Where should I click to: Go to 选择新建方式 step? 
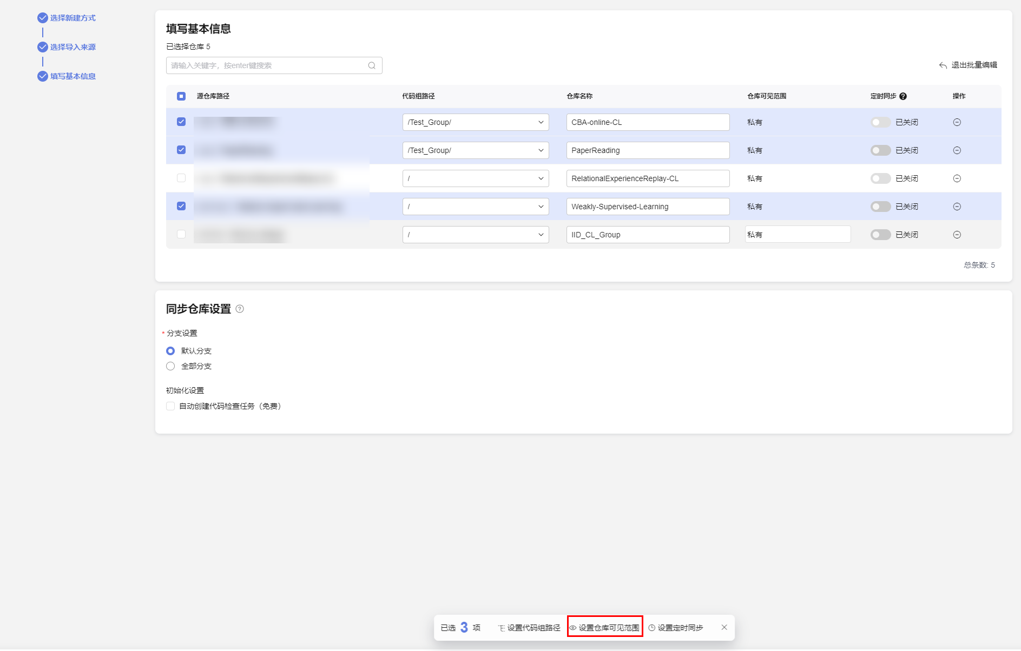click(73, 18)
